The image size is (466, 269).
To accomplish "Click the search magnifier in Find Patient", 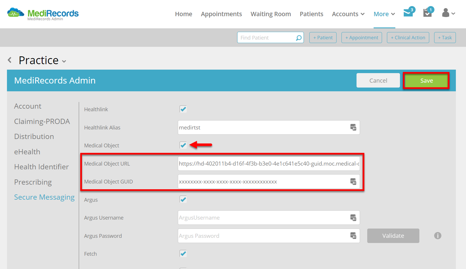I will pyautogui.click(x=299, y=38).
